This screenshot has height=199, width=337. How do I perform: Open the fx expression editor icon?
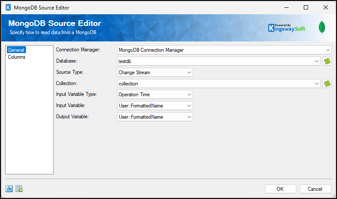click(9, 189)
